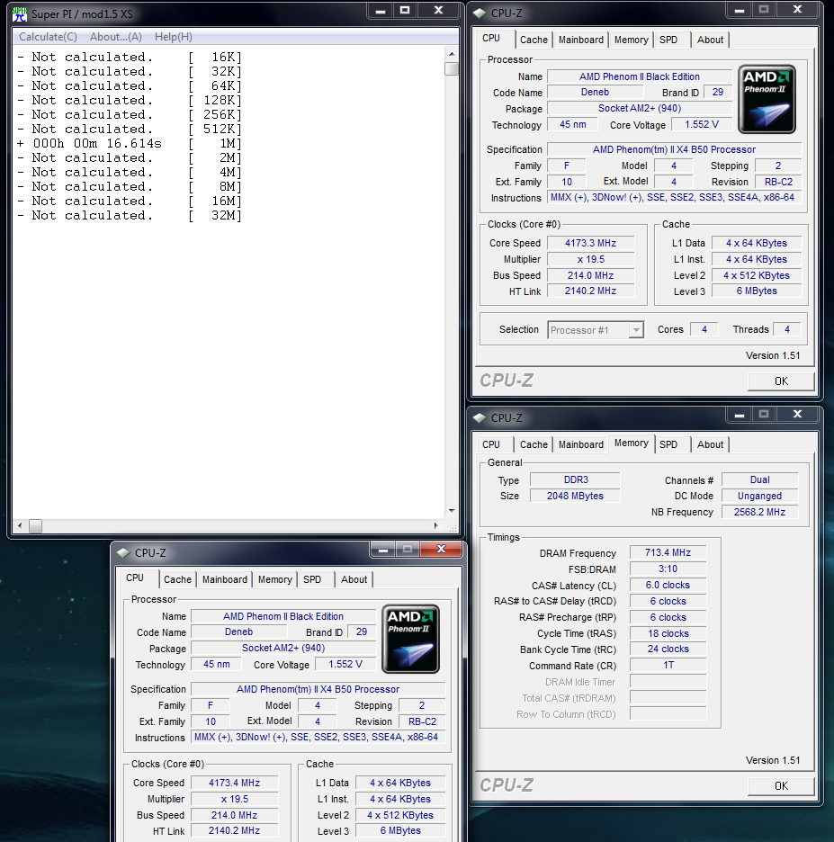Open Cache tab in the Memory CPU-Z window
This screenshot has height=842, width=834.
click(534, 444)
